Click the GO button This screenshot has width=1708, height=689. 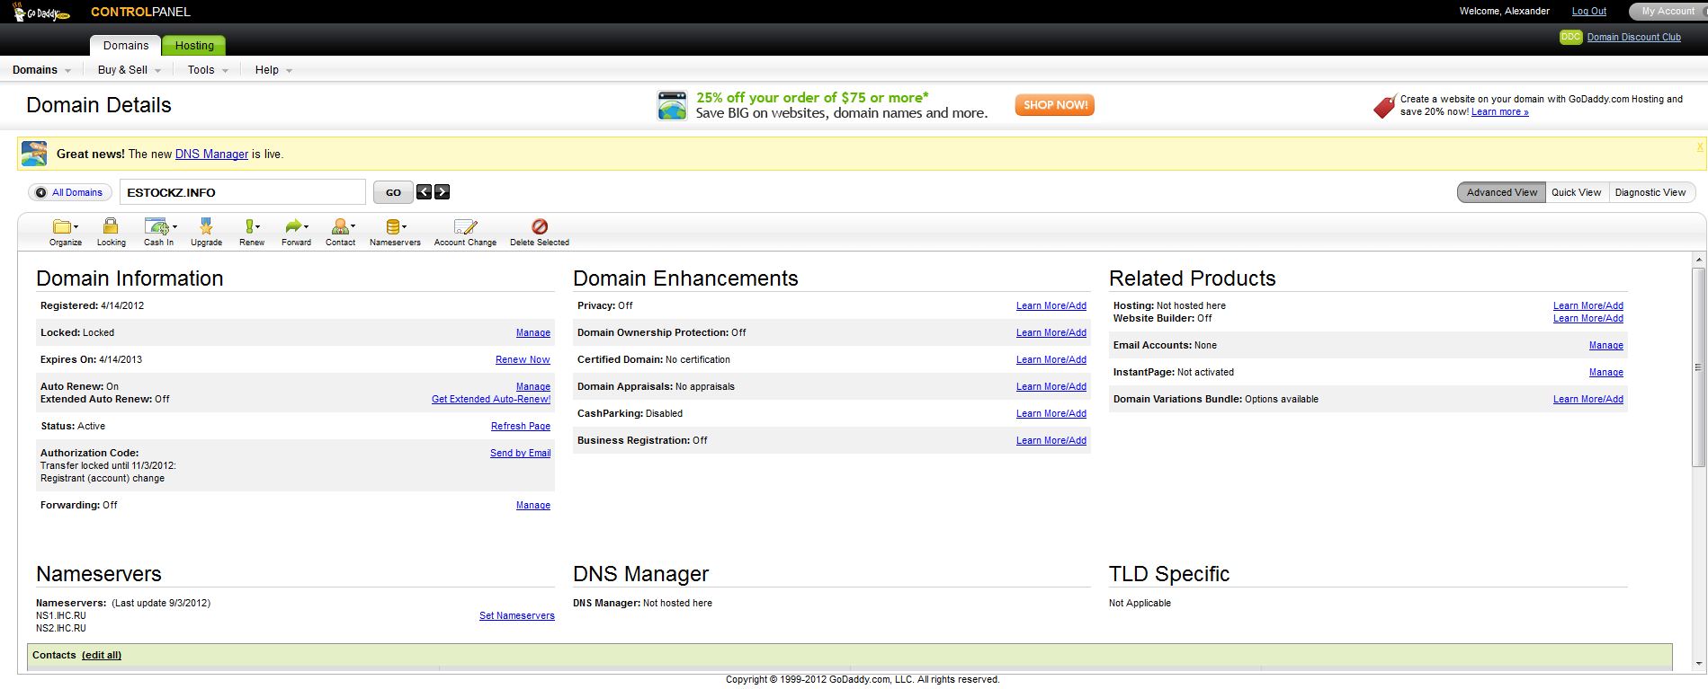pyautogui.click(x=393, y=192)
